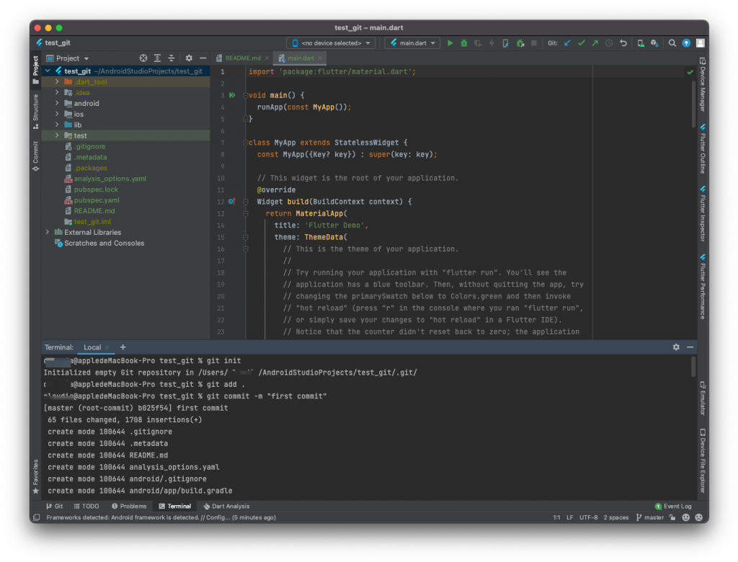738x562 pixels.
Task: Click the editor vertical scrollbar
Action: click(693, 104)
